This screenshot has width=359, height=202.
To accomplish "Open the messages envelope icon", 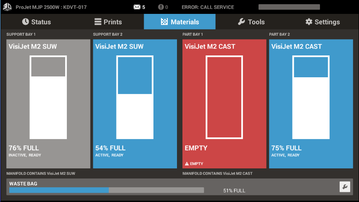I will [137, 7].
